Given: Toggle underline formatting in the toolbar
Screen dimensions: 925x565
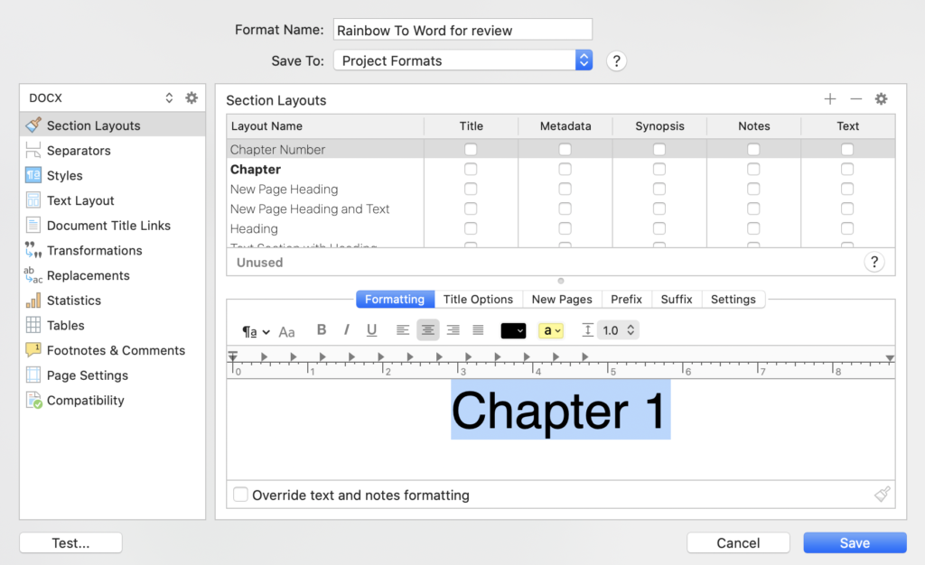Looking at the screenshot, I should [x=371, y=330].
